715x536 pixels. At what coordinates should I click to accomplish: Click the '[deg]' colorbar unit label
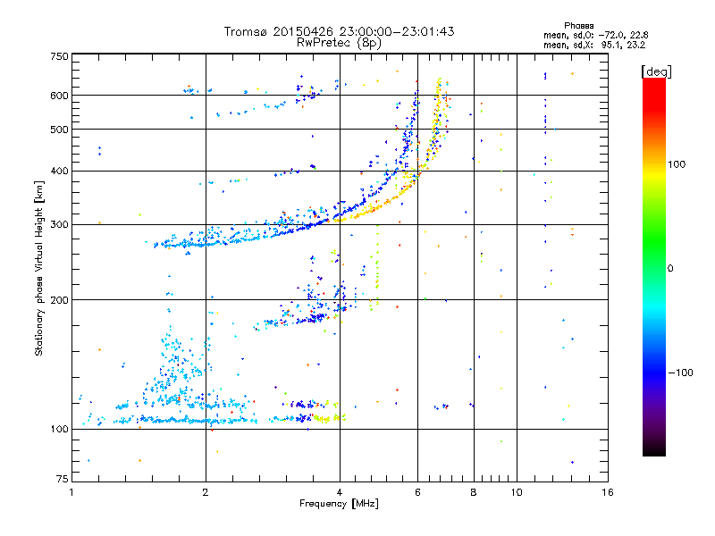click(x=656, y=72)
